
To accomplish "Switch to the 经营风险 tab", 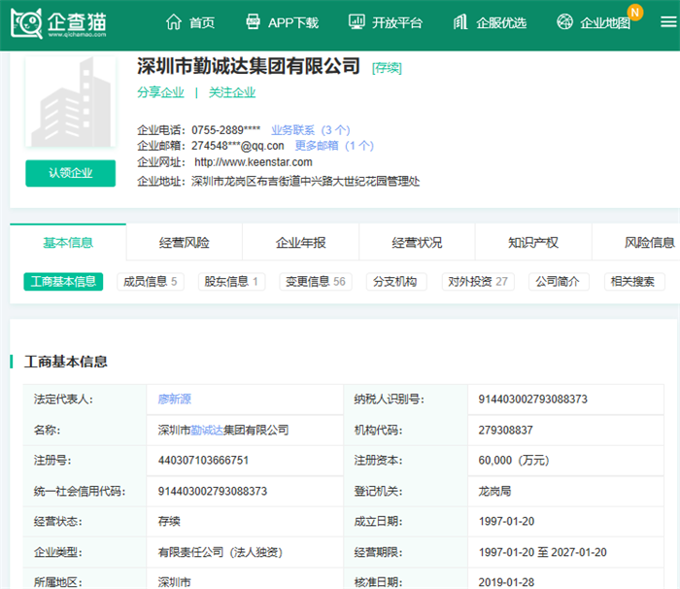I will pyautogui.click(x=184, y=242).
